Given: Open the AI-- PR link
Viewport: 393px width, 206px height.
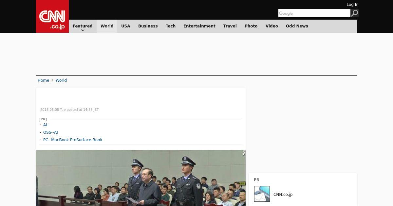Looking at the screenshot, I should [x=47, y=125].
